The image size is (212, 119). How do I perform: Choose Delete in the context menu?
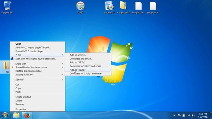pyautogui.click(x=37, y=100)
